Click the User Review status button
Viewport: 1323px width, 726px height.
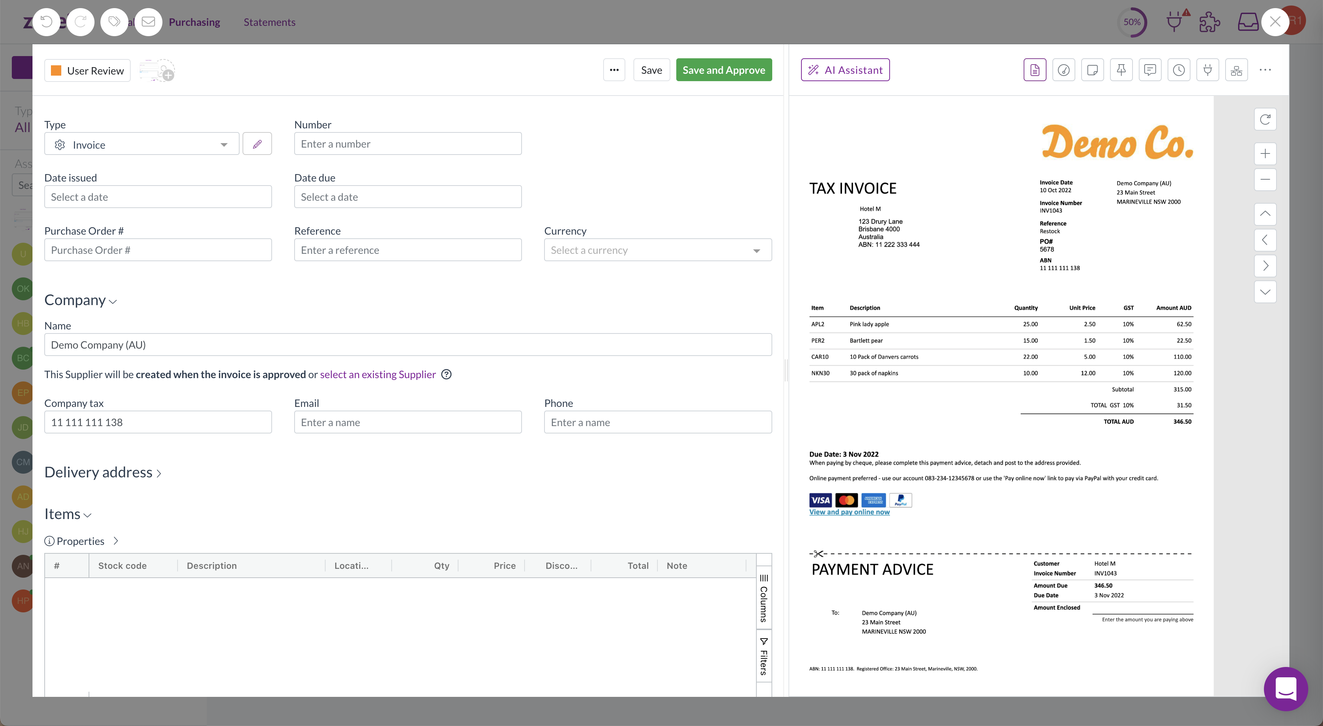pyautogui.click(x=87, y=70)
